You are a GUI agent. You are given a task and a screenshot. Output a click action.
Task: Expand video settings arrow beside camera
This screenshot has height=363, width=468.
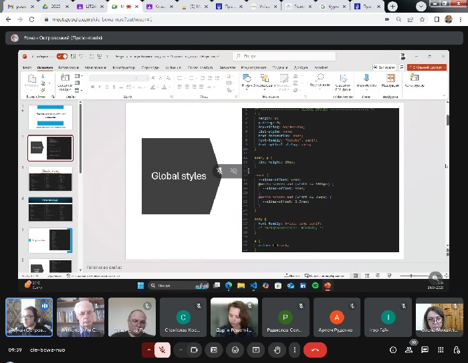[180, 350]
